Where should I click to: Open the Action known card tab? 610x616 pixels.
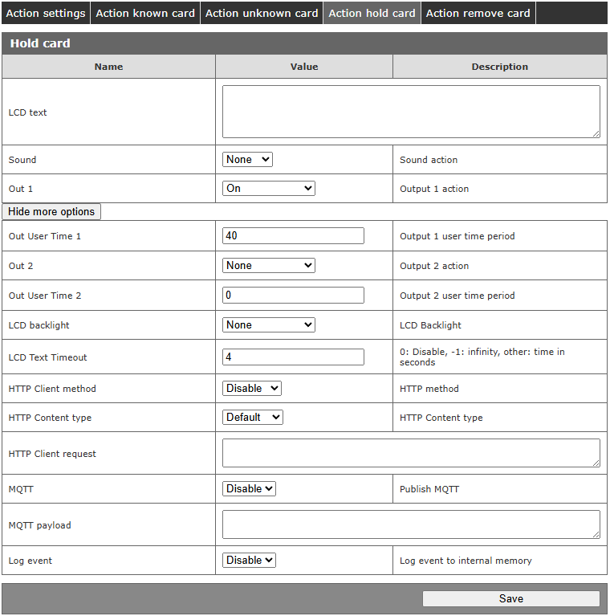(145, 13)
